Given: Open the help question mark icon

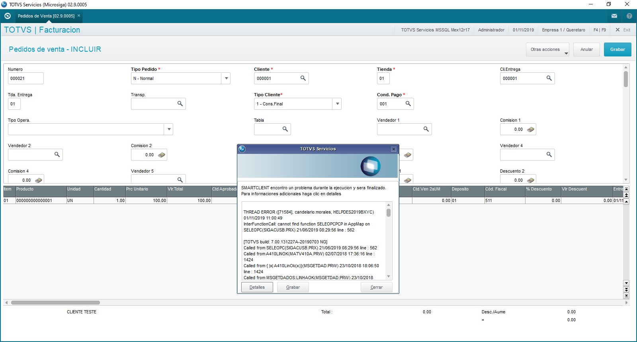Looking at the screenshot, I should pyautogui.click(x=629, y=16).
